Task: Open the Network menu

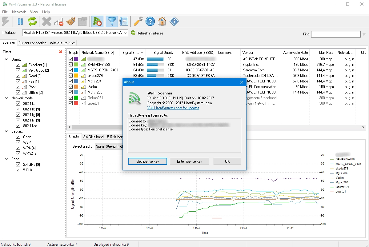Action: (19, 12)
